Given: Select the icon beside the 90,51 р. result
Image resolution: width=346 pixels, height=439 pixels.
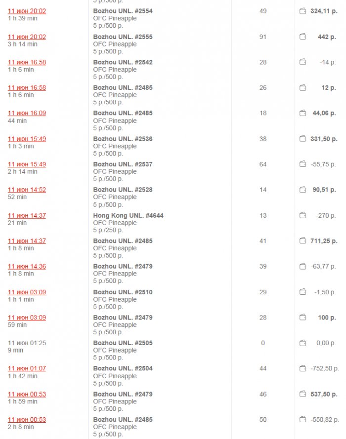Looking at the screenshot, I should (303, 190).
